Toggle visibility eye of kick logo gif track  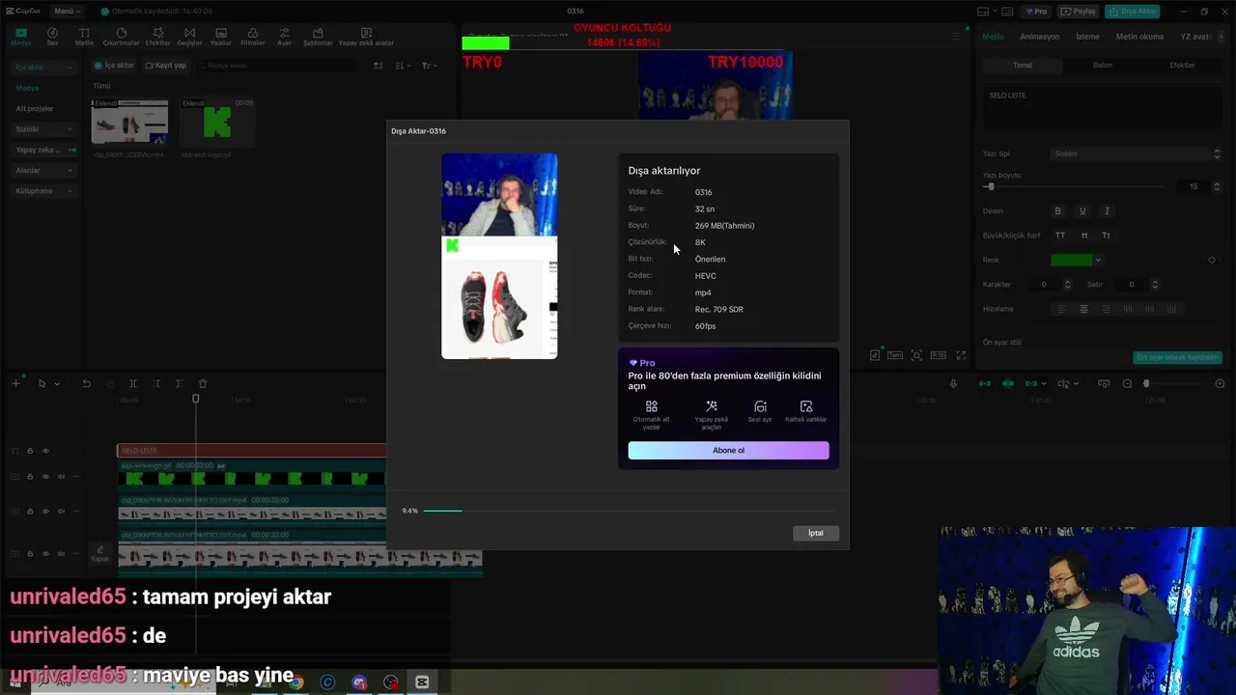(45, 476)
